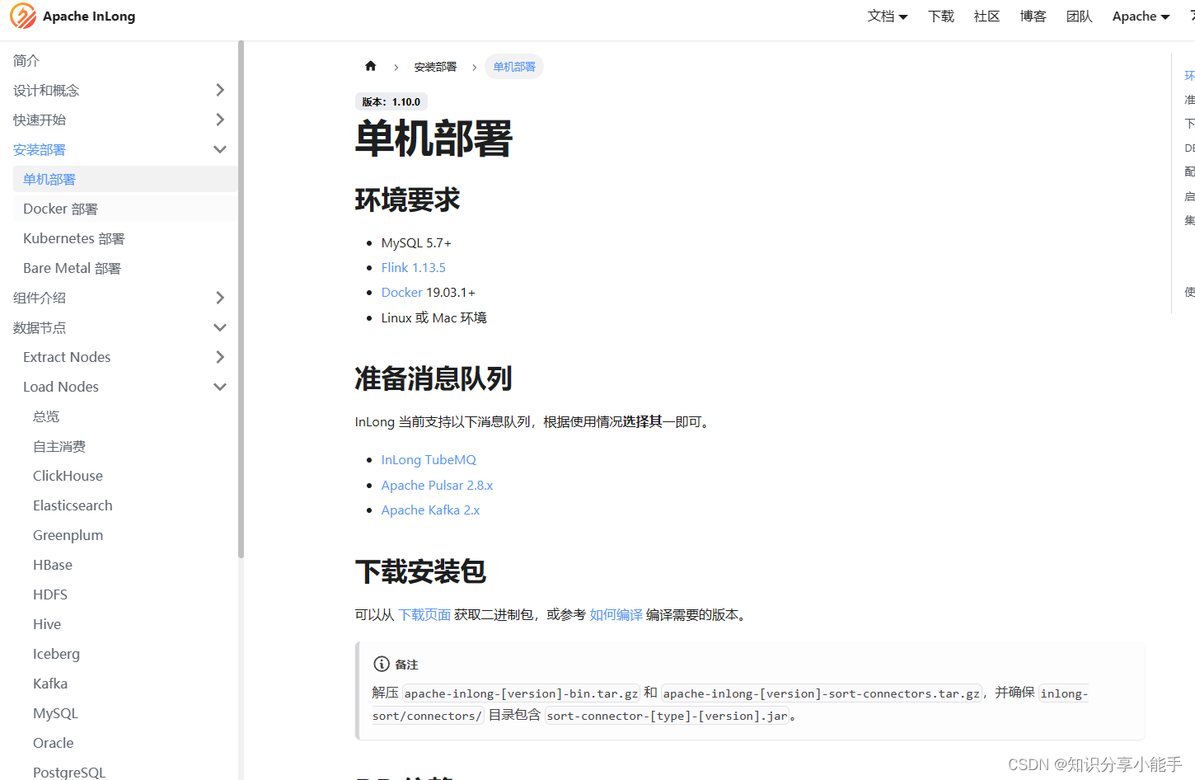The image size is (1195, 780).
Task: Open Greenplum load node page
Action: point(68,535)
